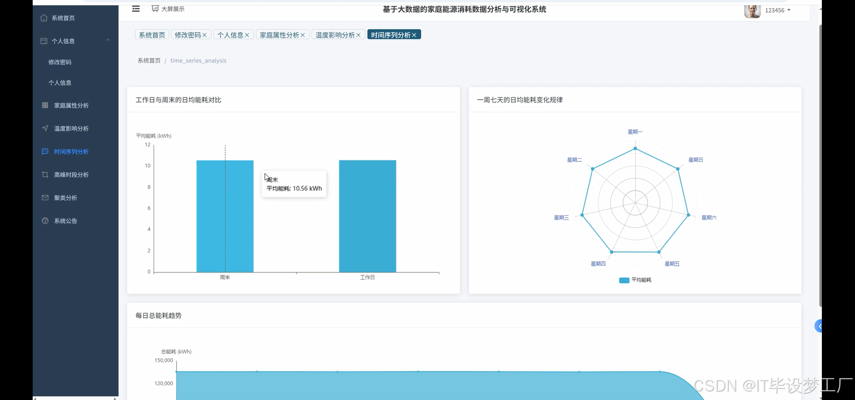Screen dimensions: 855x400
Task: Select the active 时间序列分析 tab
Action: pyautogui.click(x=390, y=35)
